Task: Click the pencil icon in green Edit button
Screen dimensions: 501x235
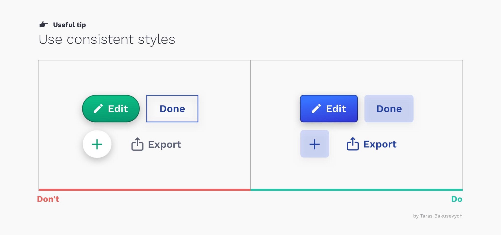Action: [98, 109]
